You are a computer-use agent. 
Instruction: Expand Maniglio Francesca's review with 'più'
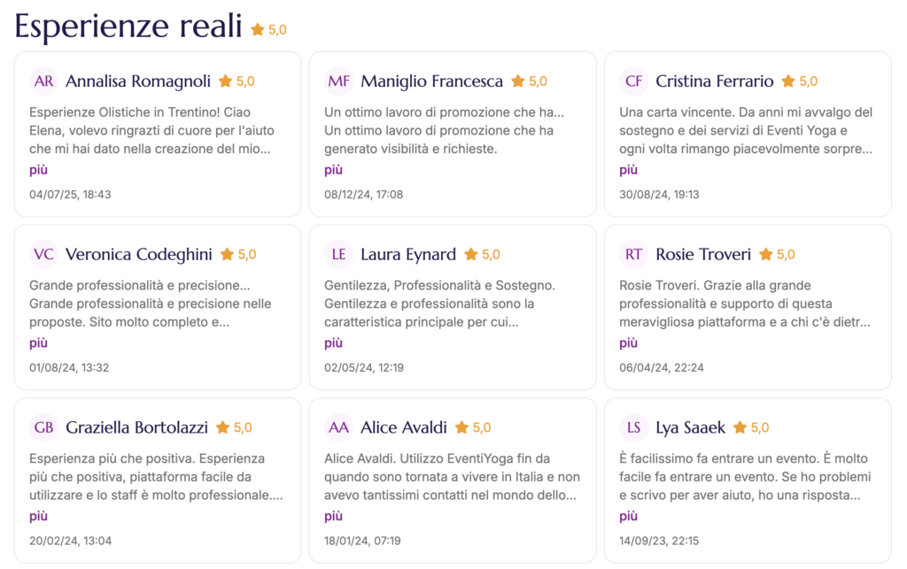[333, 170]
